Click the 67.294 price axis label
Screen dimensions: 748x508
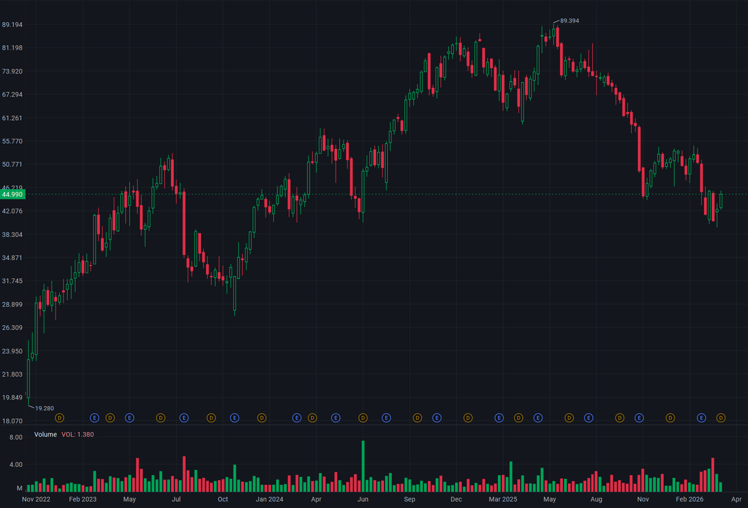[x=12, y=94]
